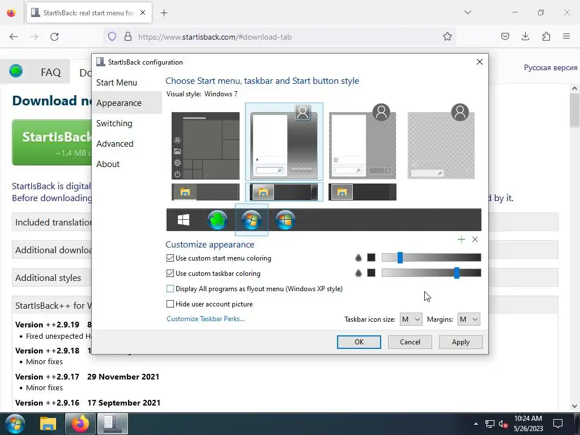Show hidden system tray icons

point(476,424)
